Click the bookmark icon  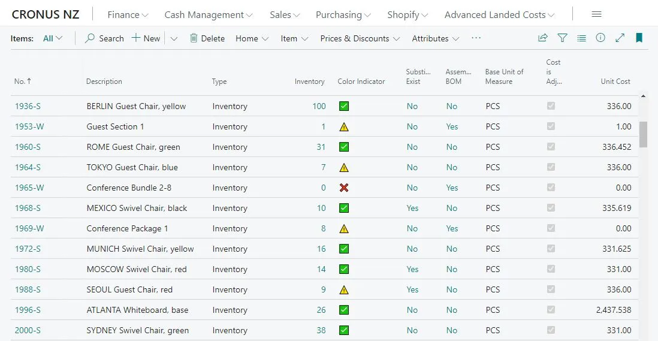(x=639, y=38)
